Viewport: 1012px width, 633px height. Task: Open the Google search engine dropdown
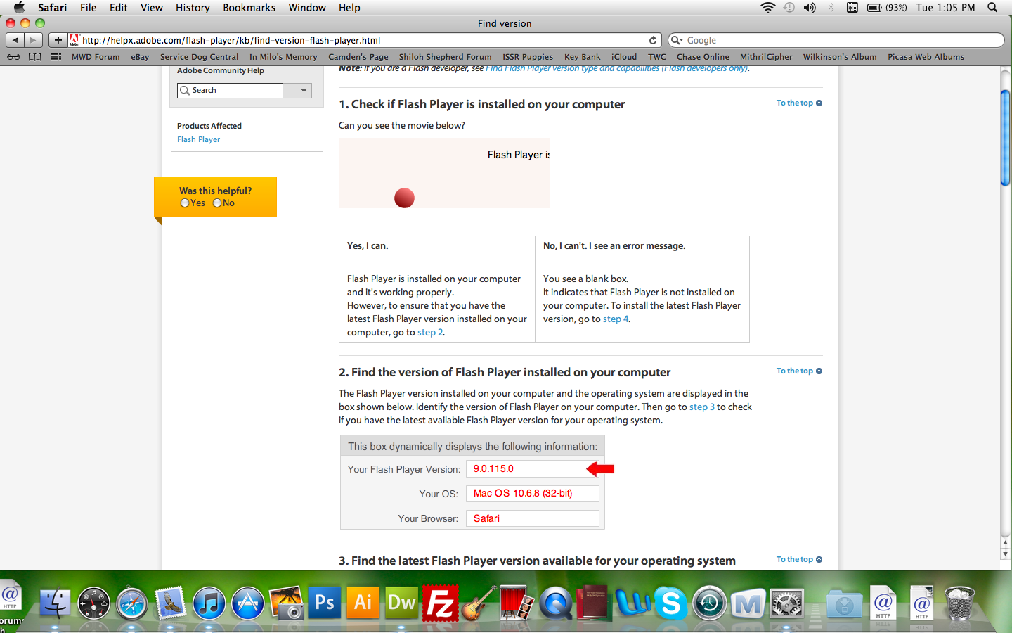(677, 40)
